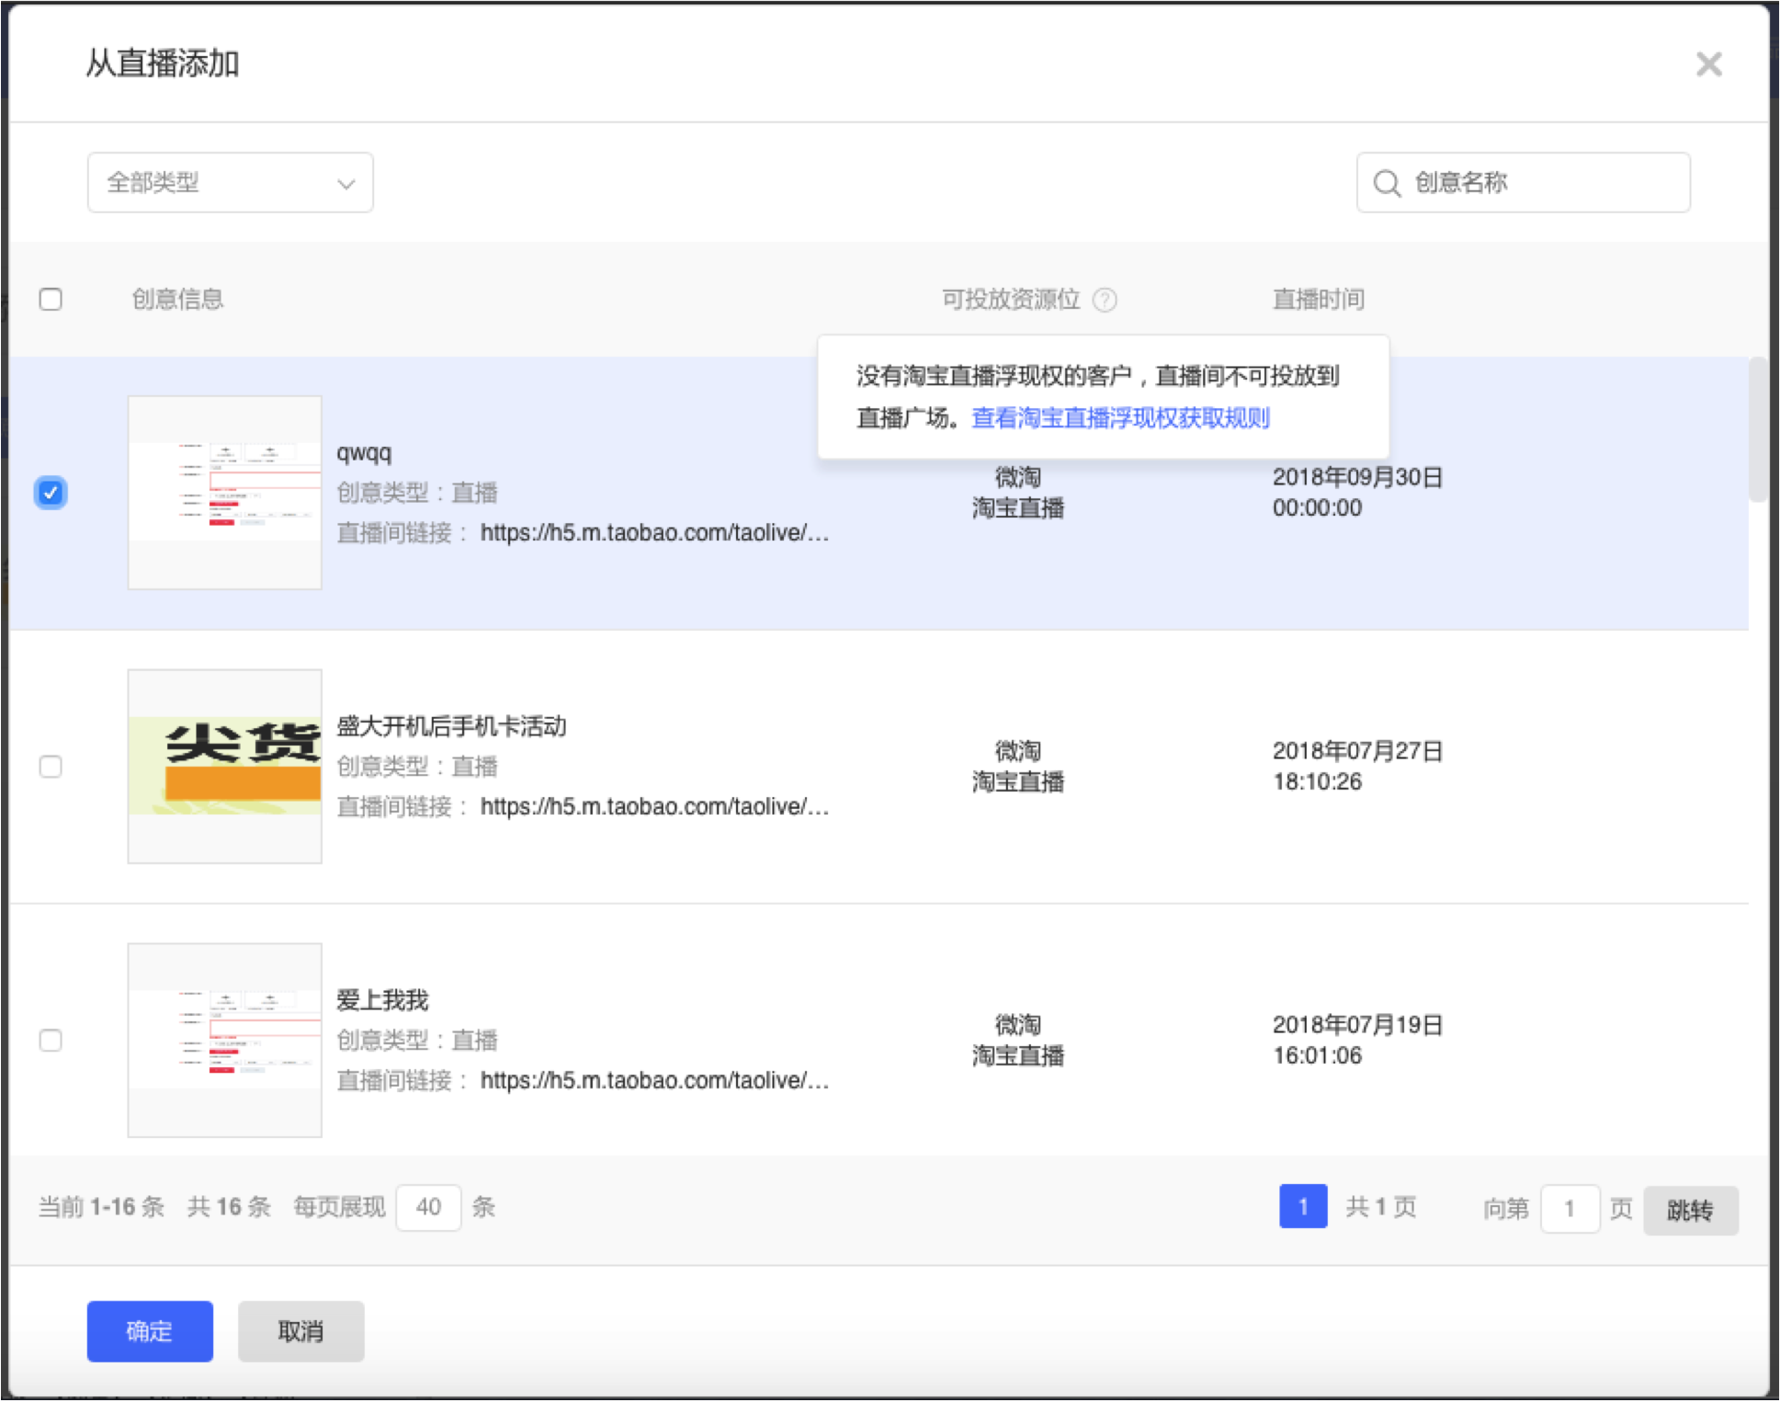Viewport: 1780px width, 1401px height.
Task: Click the 向第 page number input field
Action: tap(1570, 1209)
